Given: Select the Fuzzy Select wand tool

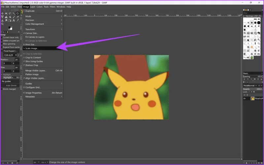Looking at the screenshot, I should pyautogui.click(x=14, y=14).
